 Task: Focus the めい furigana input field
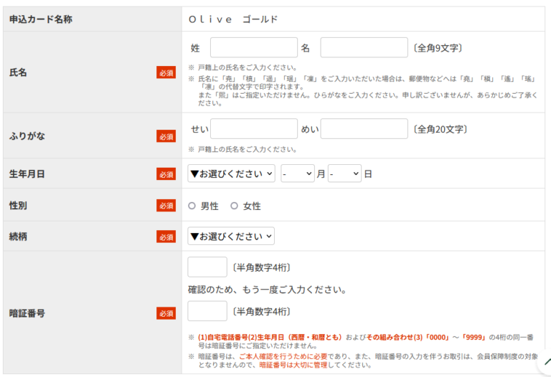(364, 129)
